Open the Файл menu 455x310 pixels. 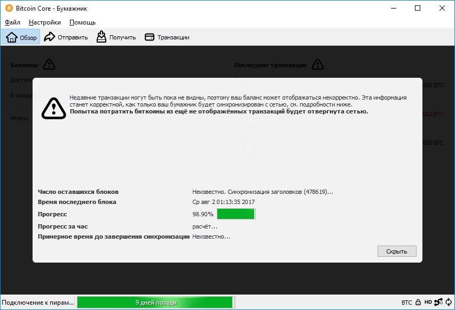(12, 22)
